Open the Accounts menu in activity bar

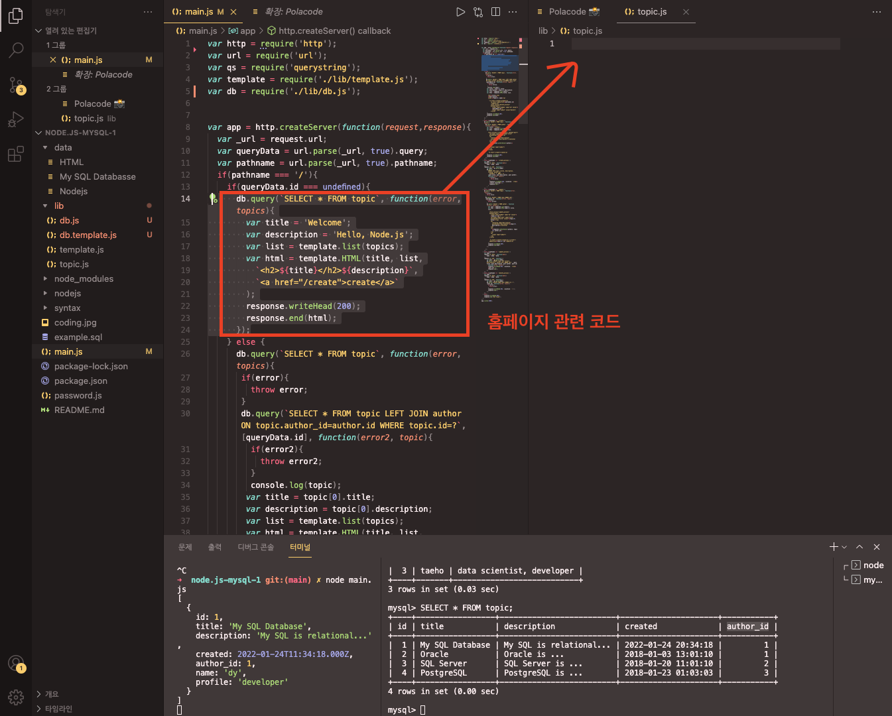tap(16, 663)
